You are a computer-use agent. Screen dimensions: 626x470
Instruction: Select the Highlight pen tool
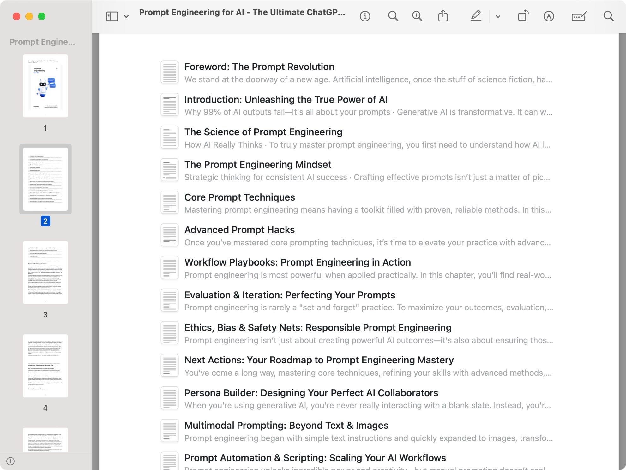(x=476, y=16)
